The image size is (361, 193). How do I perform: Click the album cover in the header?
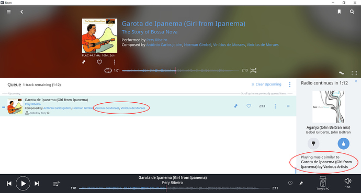(100, 36)
